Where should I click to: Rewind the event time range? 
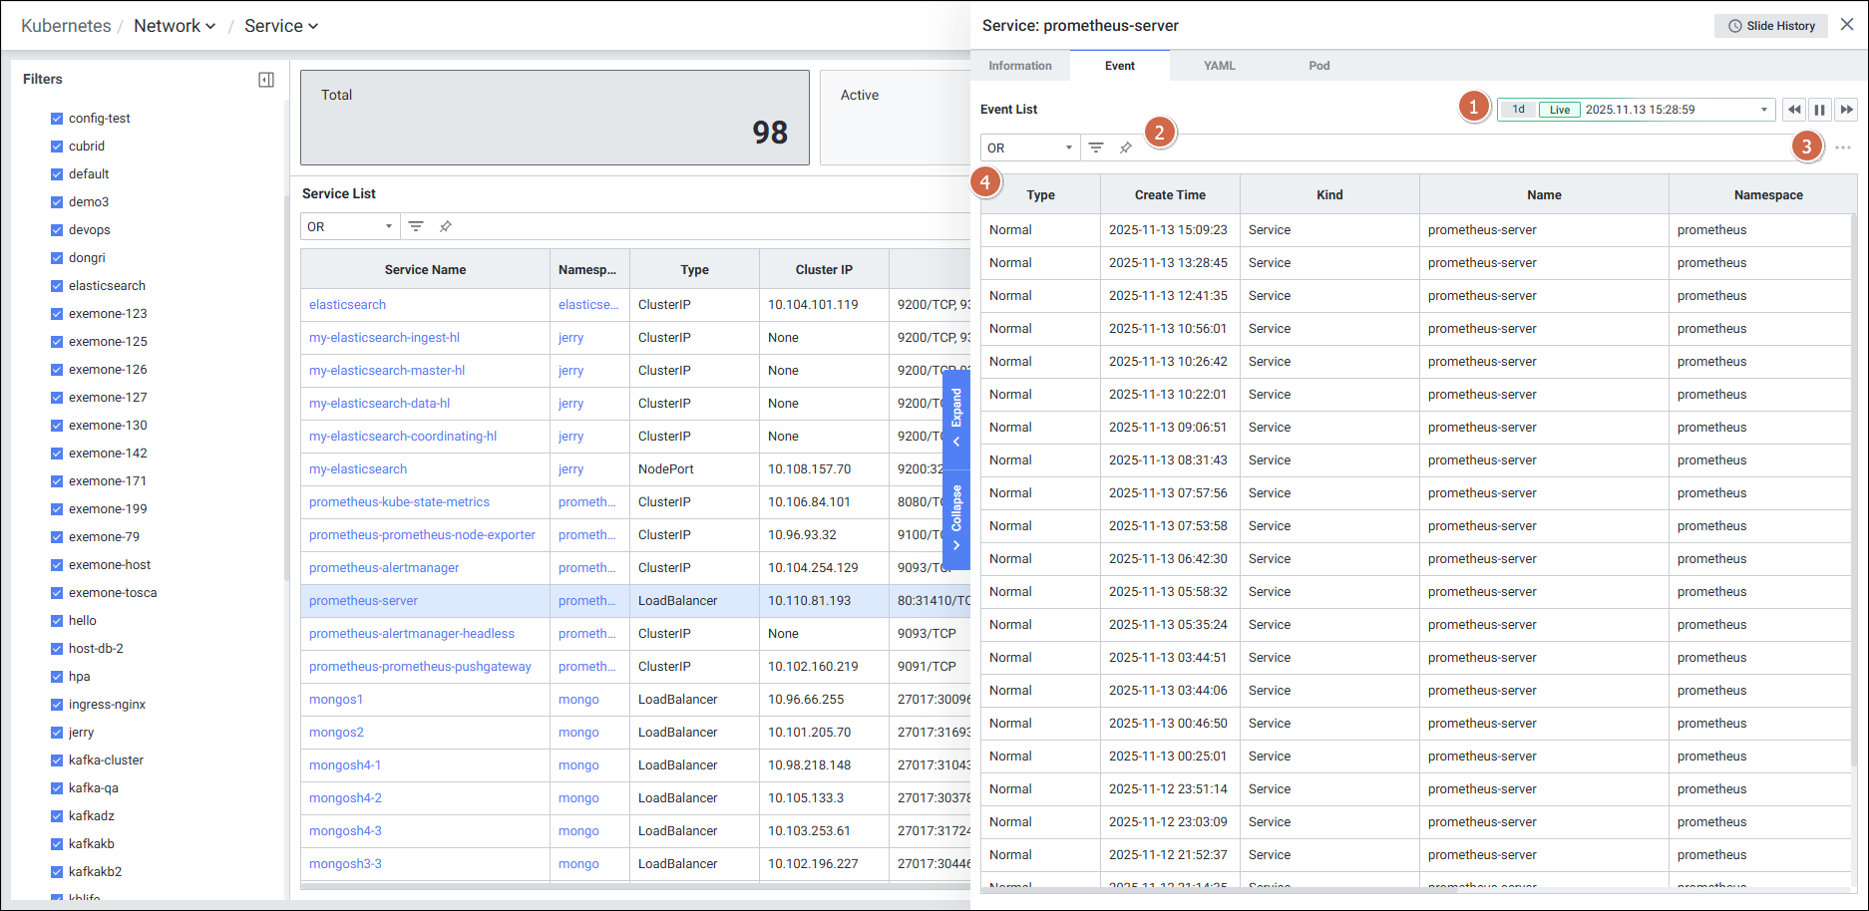[x=1794, y=110]
